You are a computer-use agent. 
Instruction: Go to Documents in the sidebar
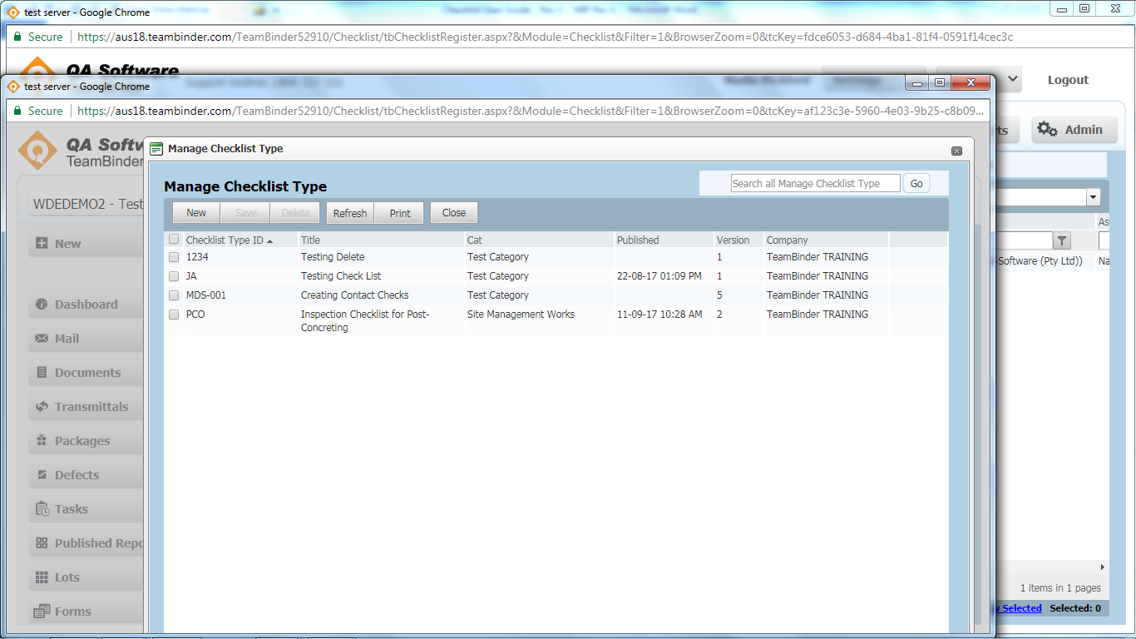click(x=86, y=373)
